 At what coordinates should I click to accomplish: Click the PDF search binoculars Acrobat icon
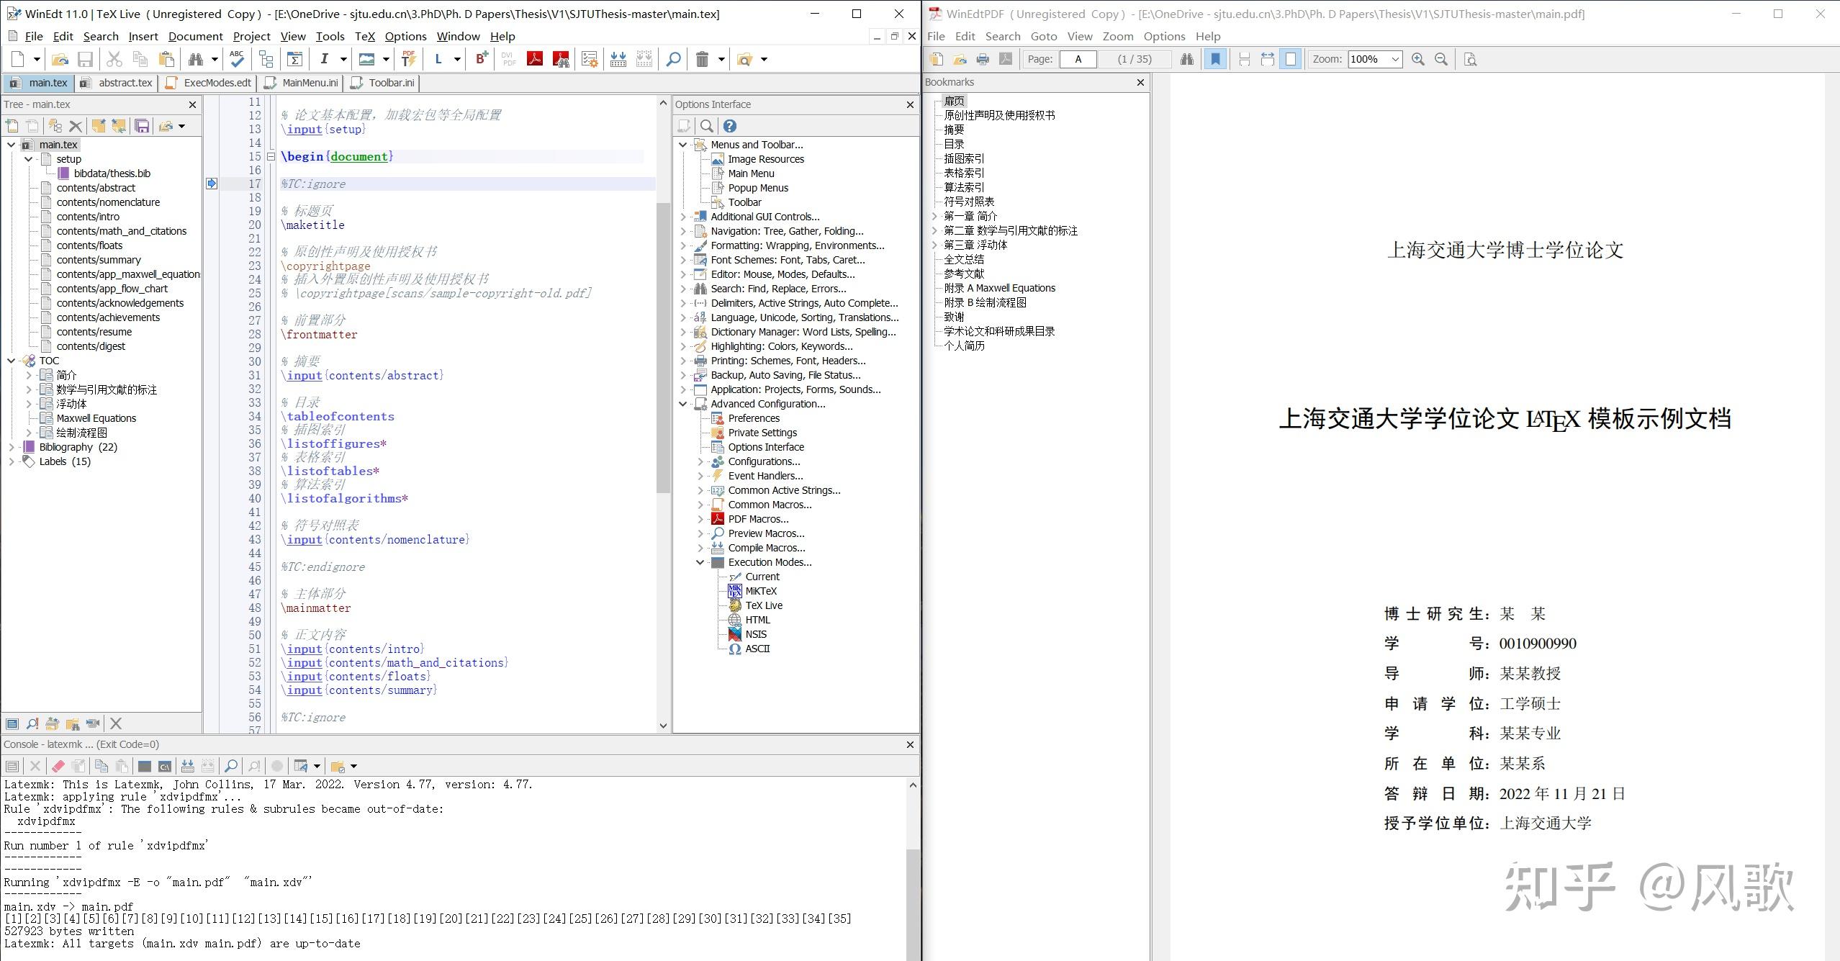(x=561, y=59)
